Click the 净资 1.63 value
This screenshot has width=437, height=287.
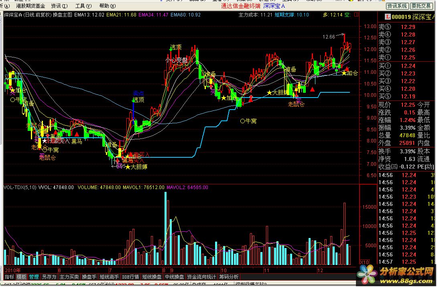click(410, 159)
